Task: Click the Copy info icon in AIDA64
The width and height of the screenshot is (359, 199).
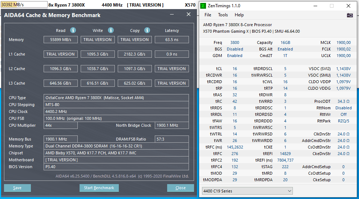Action: coord(147,30)
